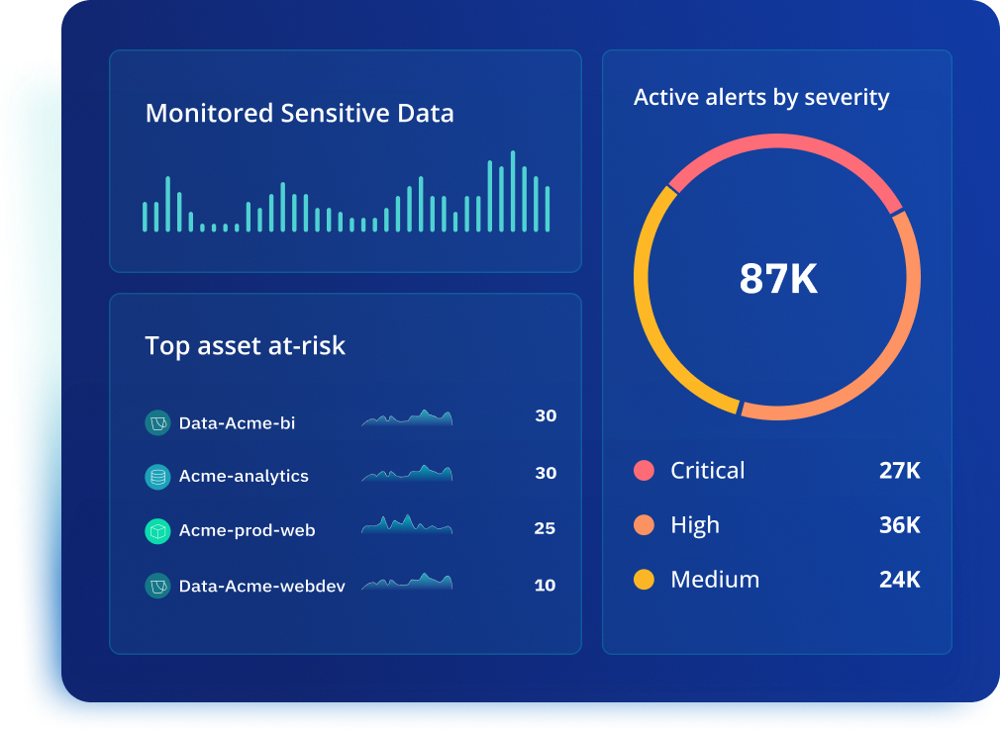The width and height of the screenshot is (1000, 732).
Task: Switch to the Active alerts by severity view
Action: pos(761,97)
